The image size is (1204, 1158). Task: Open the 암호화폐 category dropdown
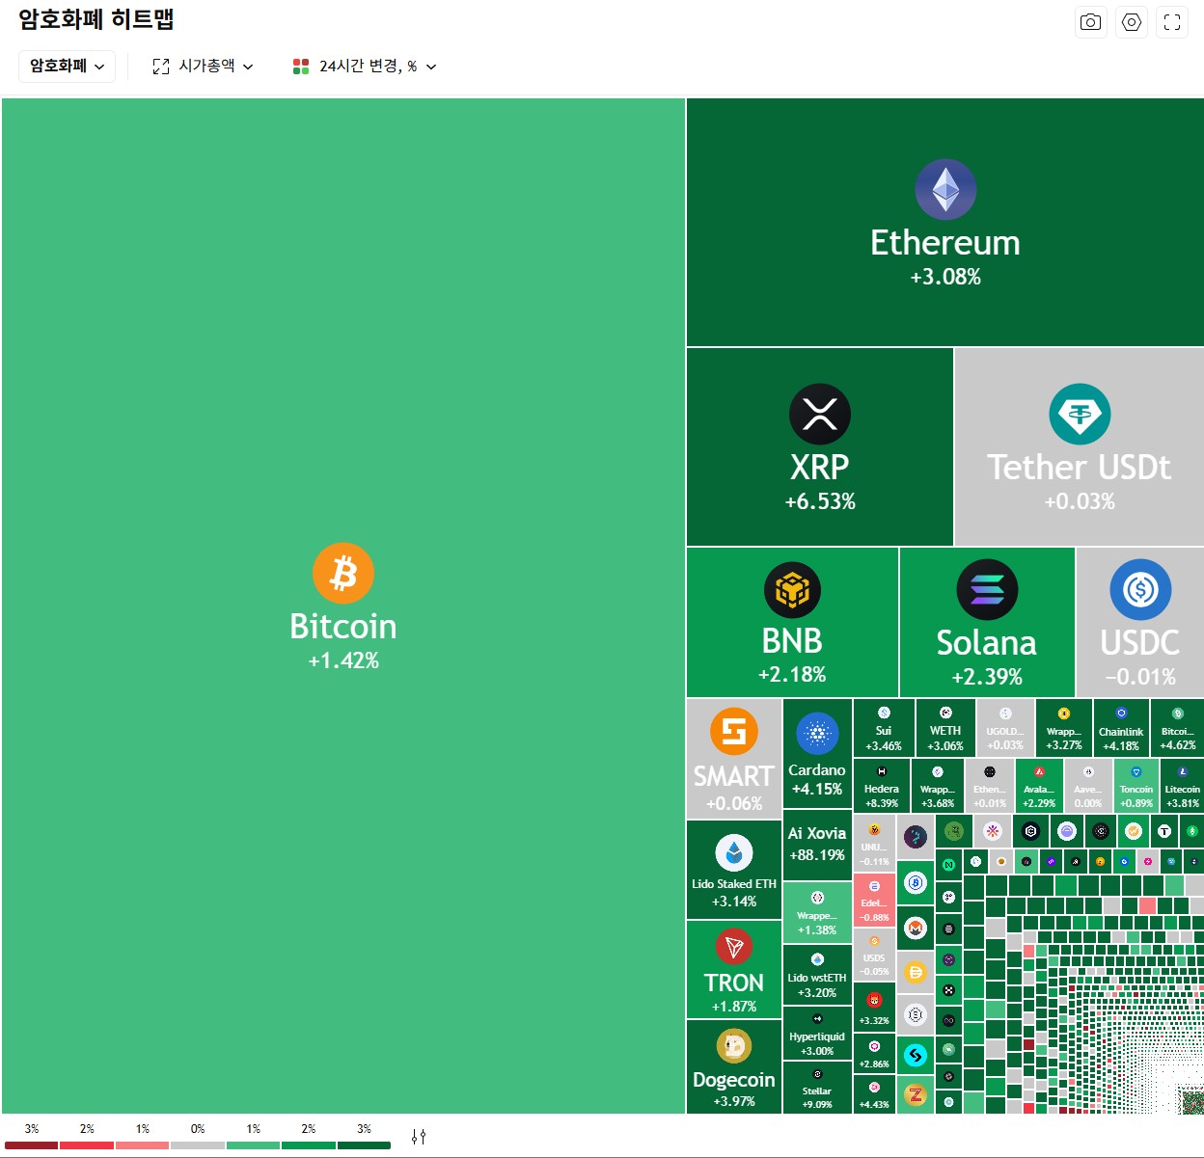[x=67, y=66]
